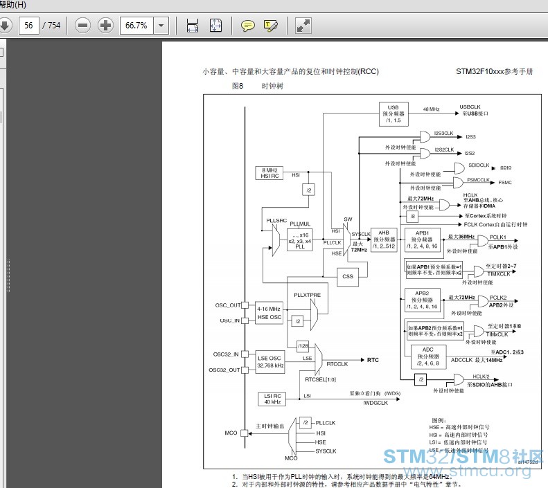548x488 pixels.
Task: Click the 'RTCSEL[1:0]' label
Action: tap(321, 379)
